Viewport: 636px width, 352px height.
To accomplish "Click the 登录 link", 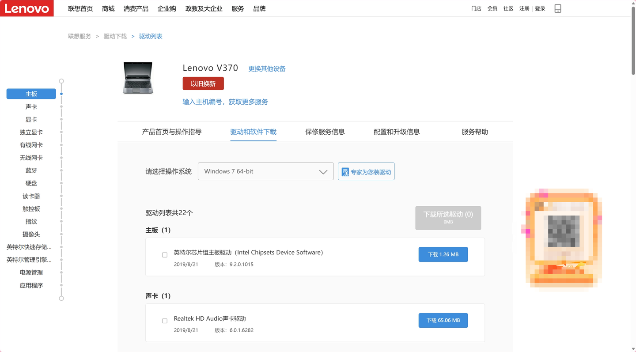I will pos(540,8).
